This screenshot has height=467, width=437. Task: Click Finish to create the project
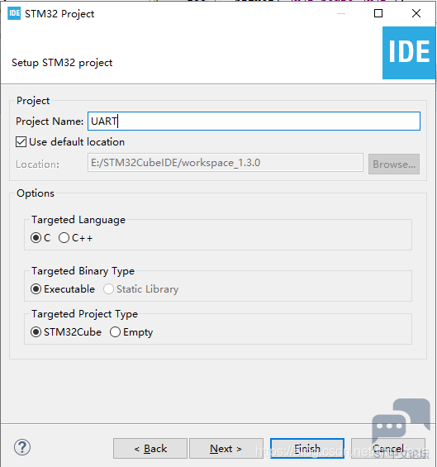307,448
